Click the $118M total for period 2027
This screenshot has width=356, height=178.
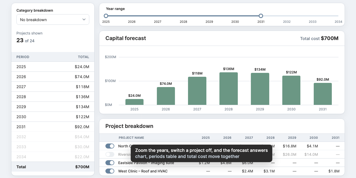coord(83,87)
